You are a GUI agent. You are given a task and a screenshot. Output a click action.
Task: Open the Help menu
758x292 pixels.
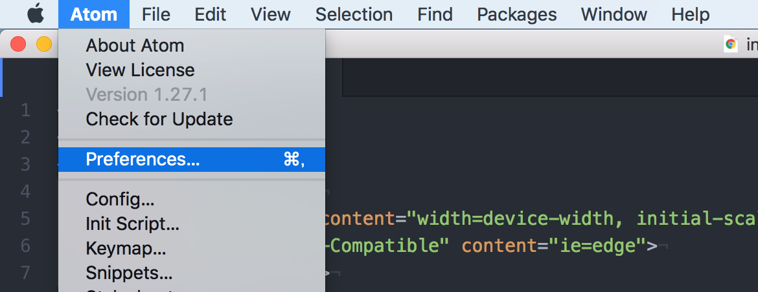pos(691,14)
